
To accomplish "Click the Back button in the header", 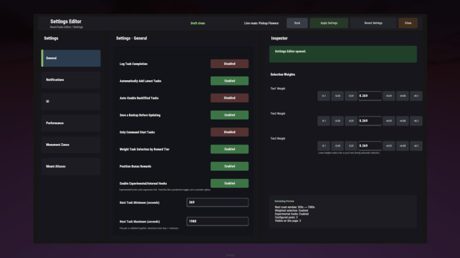I will click(x=297, y=23).
